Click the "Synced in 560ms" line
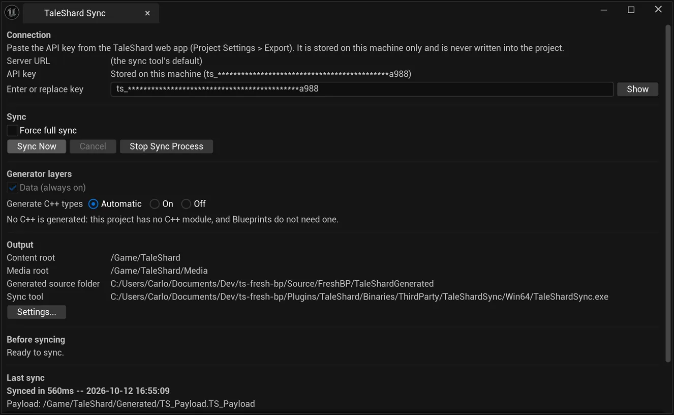This screenshot has width=674, height=415. coord(88,391)
